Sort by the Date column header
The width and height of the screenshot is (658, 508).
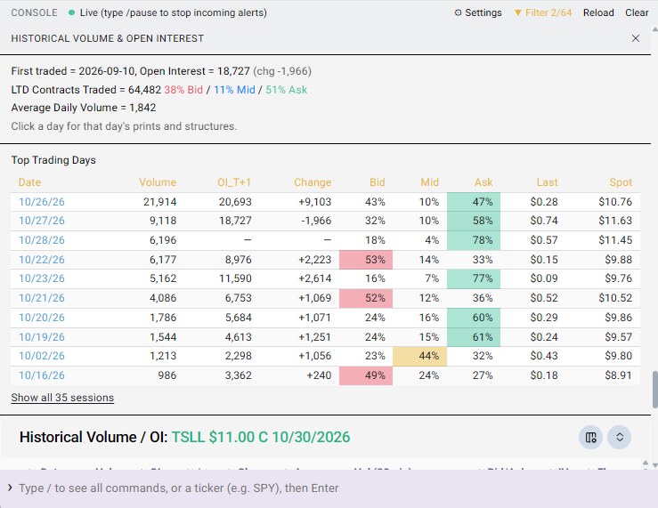coord(29,182)
